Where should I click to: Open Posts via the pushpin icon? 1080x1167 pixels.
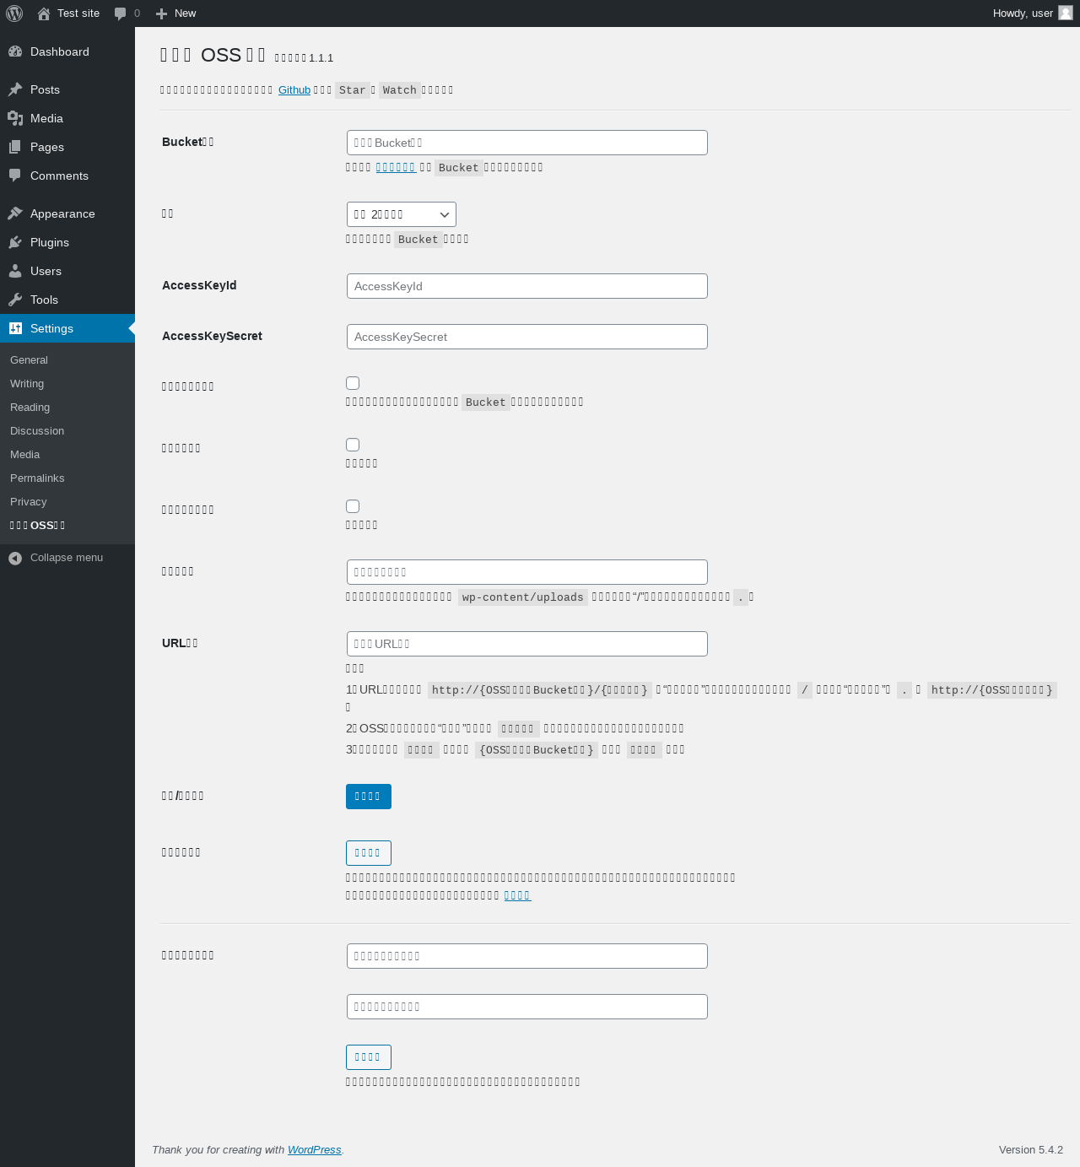[15, 89]
